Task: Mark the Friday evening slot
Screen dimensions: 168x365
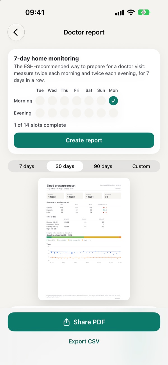Action: (77, 113)
